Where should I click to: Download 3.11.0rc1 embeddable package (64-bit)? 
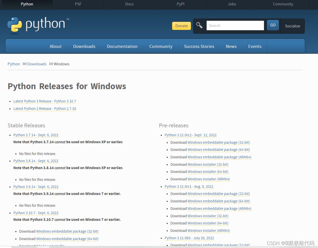219,201
